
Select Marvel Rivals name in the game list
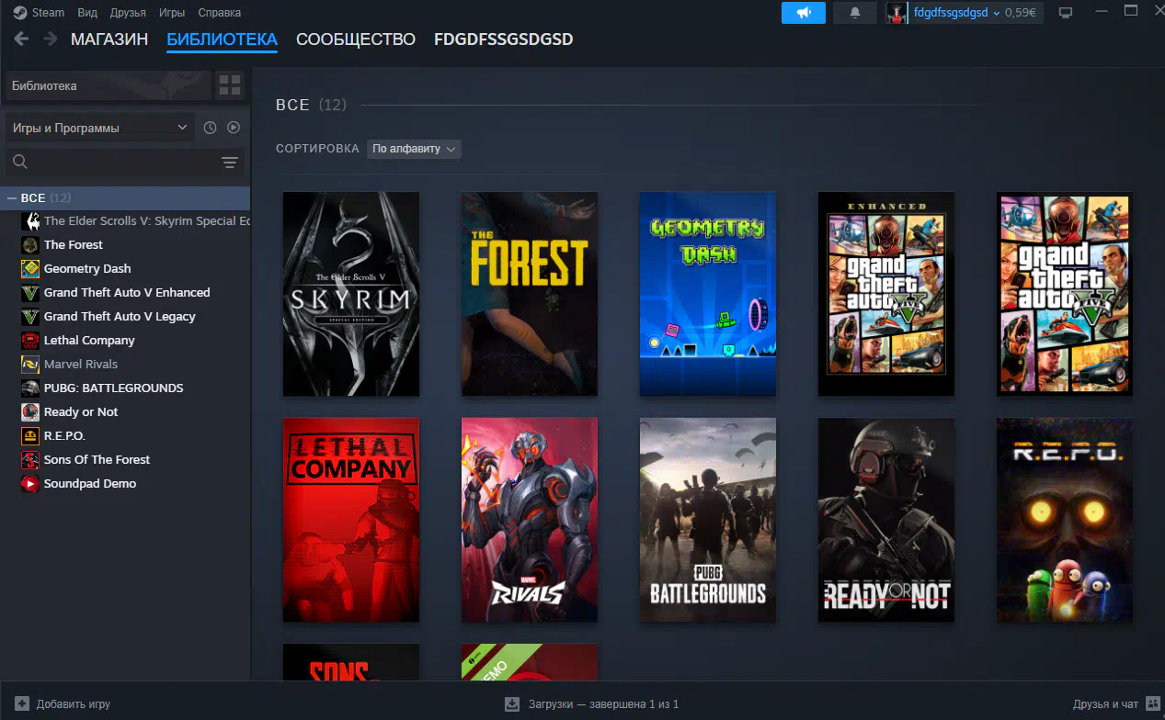click(x=81, y=364)
